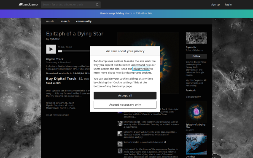Switch to the music tab
Viewport: 253px width, 158px height.
(50, 21)
